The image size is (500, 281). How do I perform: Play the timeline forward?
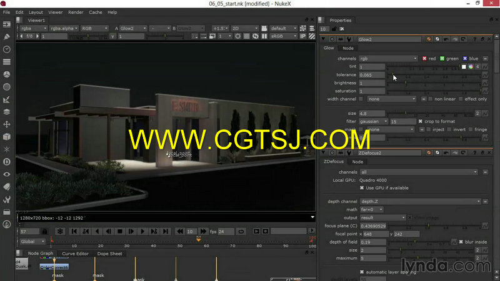click(142, 231)
